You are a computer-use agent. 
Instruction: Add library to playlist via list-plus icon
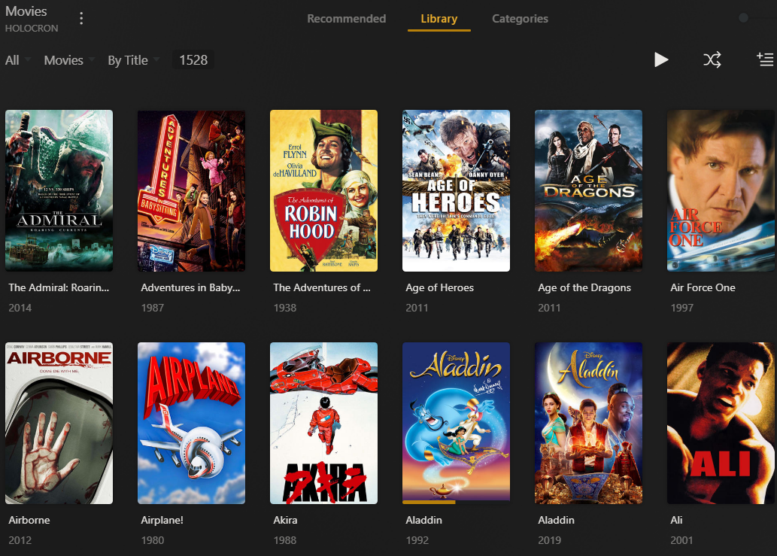765,60
